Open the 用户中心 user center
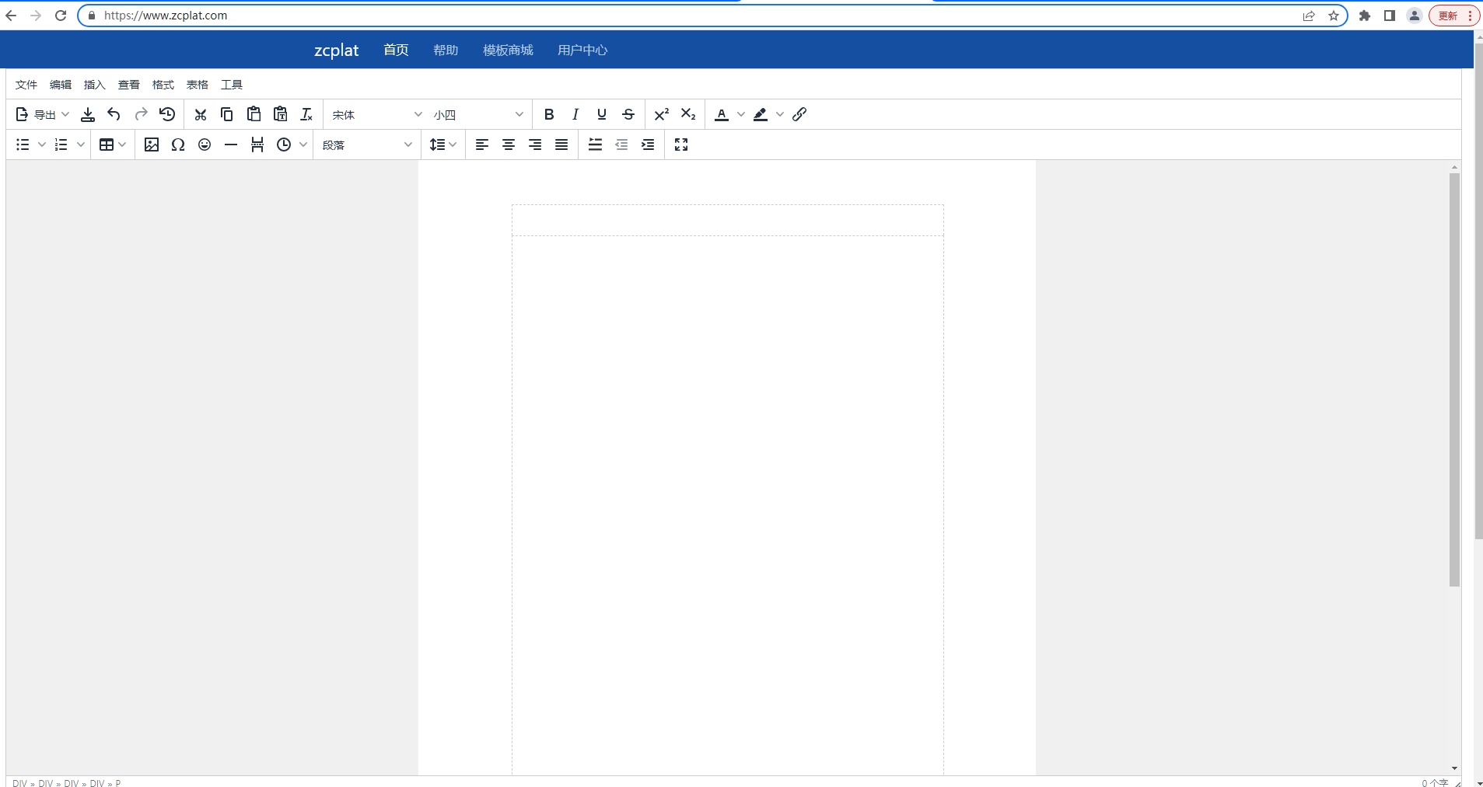 (582, 50)
